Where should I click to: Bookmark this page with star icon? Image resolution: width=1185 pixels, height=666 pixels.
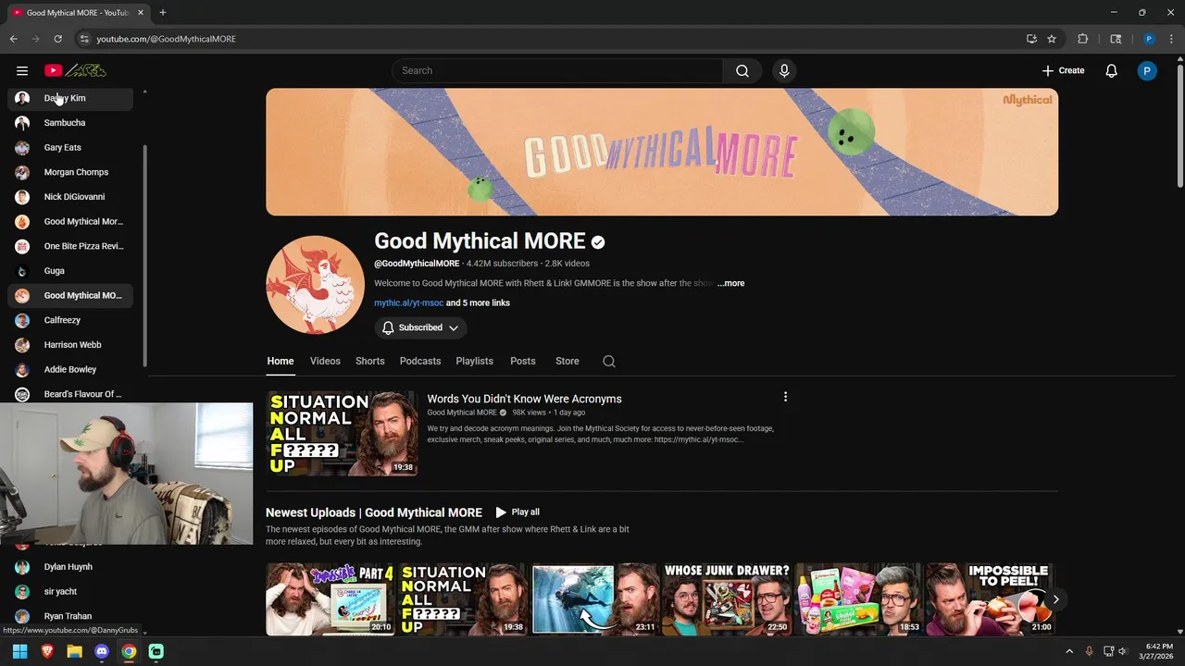point(1052,39)
